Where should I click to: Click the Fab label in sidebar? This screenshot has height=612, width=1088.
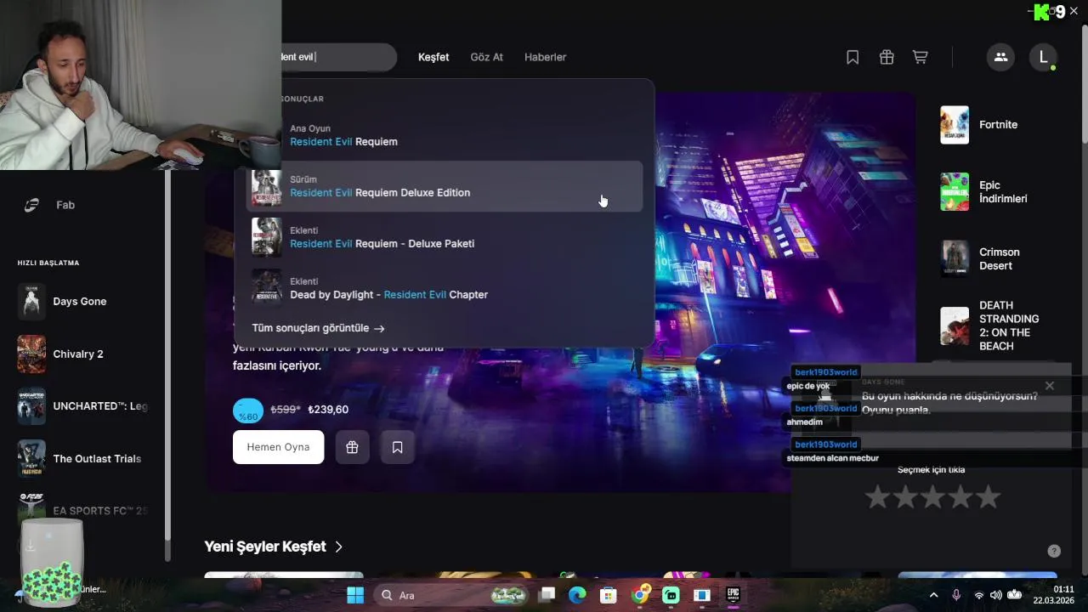click(x=65, y=205)
